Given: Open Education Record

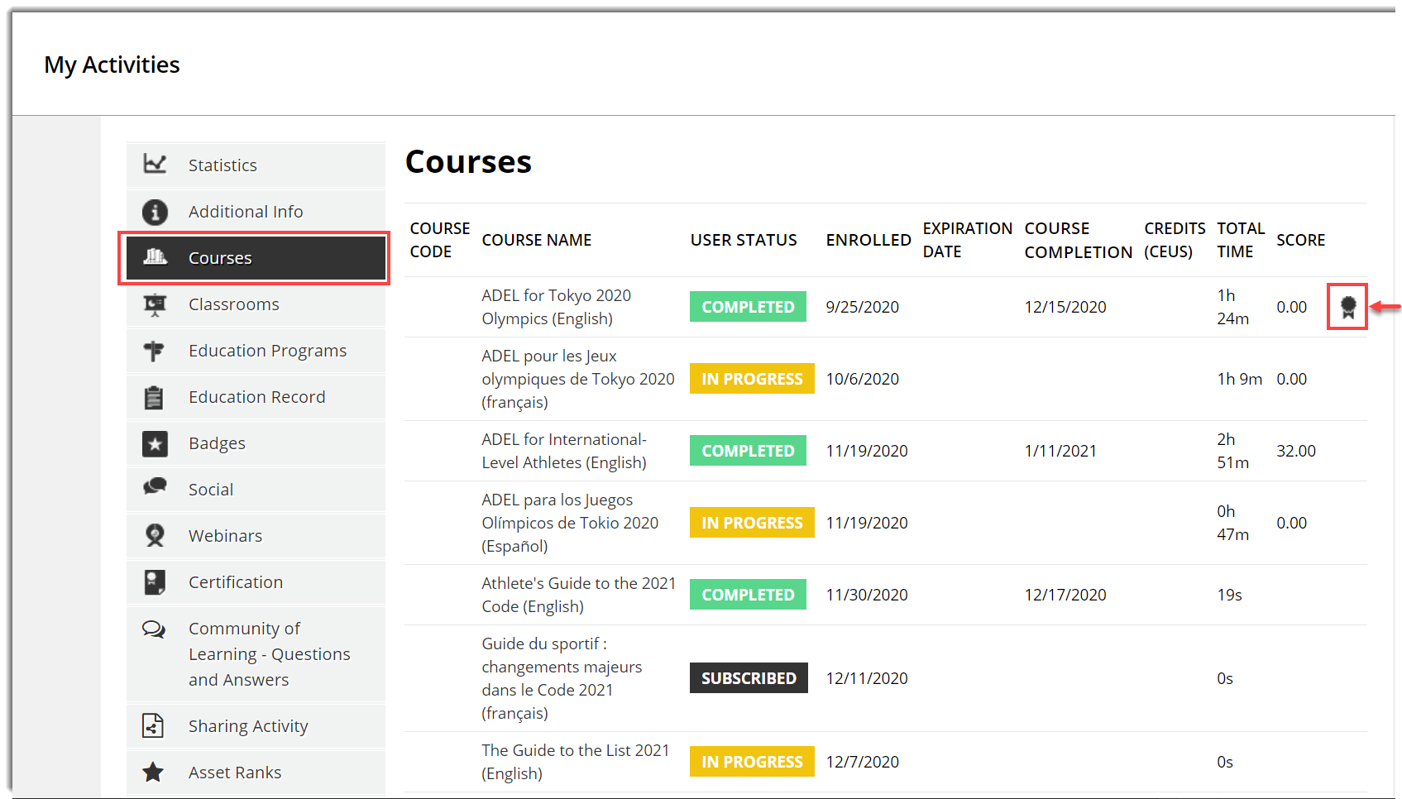Looking at the screenshot, I should click(x=256, y=397).
